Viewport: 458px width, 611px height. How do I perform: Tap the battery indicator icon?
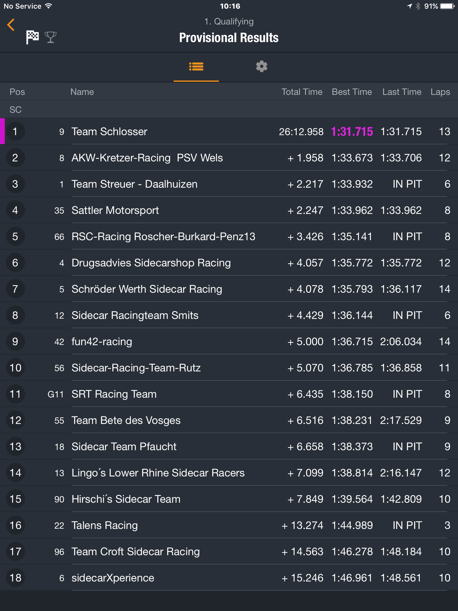point(448,6)
